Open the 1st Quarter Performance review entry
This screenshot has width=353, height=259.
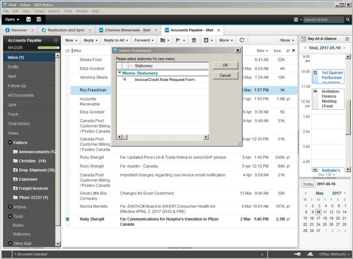pos(328,77)
